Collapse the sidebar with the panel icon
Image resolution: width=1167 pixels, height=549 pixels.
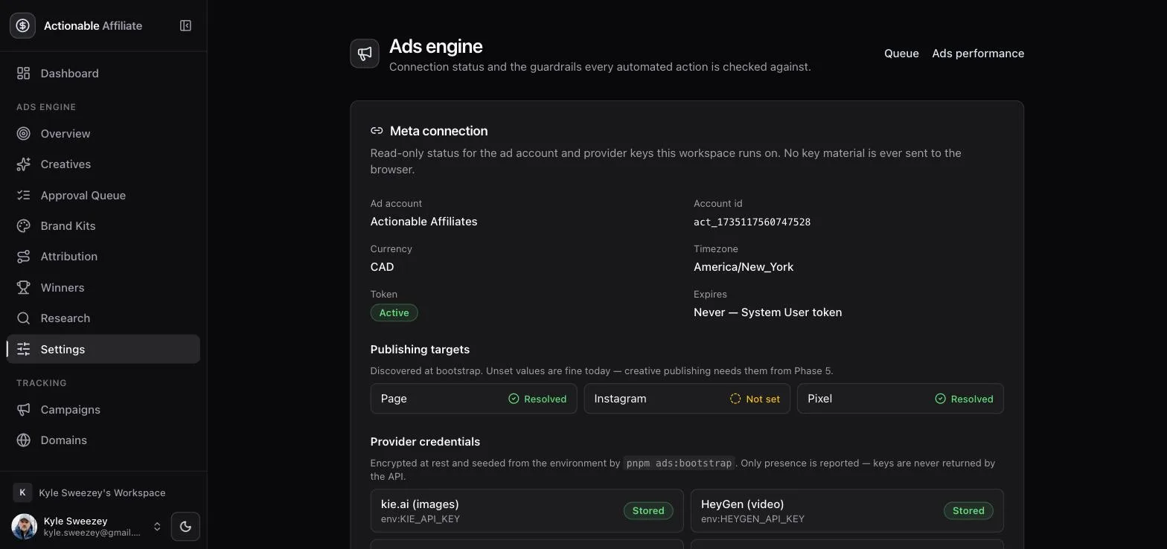click(186, 25)
